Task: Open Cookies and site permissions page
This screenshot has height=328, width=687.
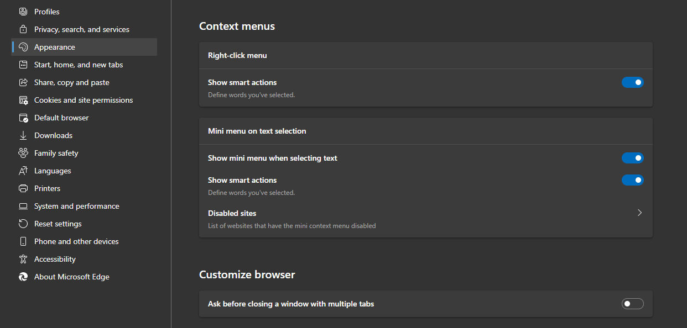Action: point(84,100)
